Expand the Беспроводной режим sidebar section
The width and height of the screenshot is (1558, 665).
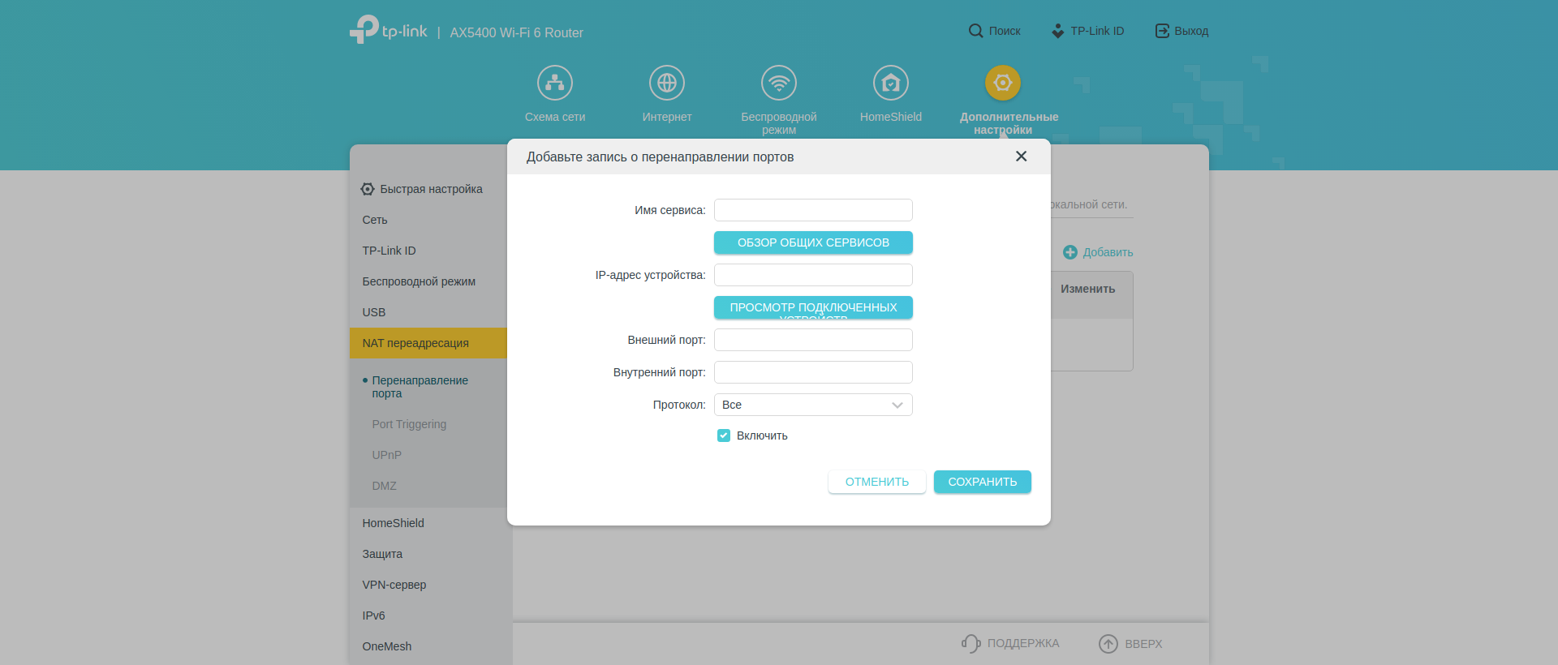(x=419, y=281)
